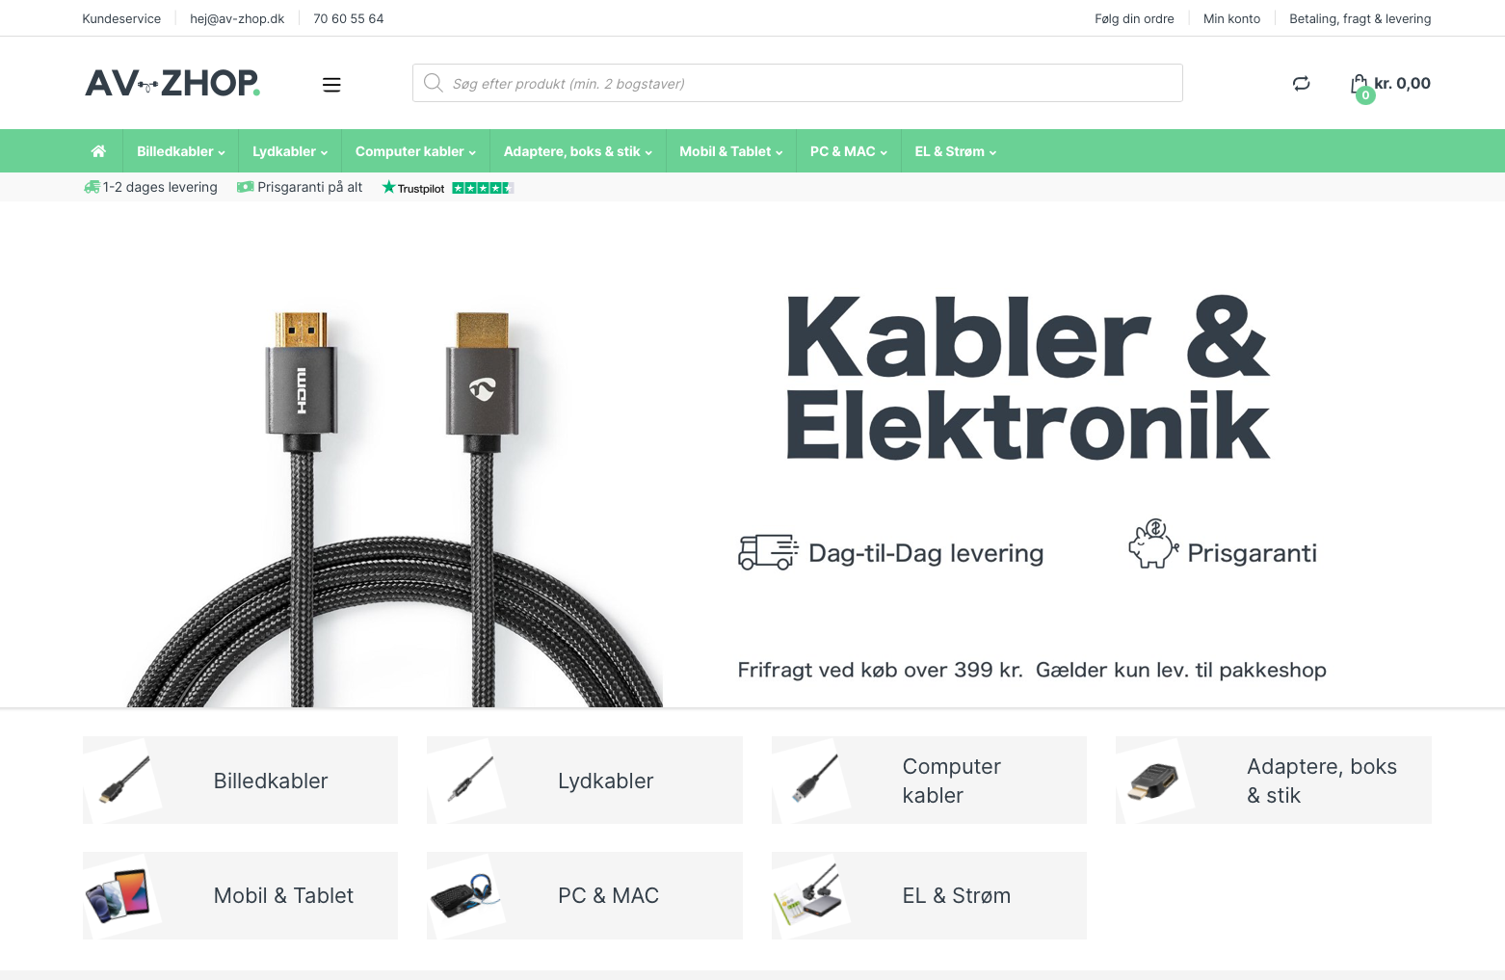
Task: Open the hamburger menu icon
Action: 331,85
